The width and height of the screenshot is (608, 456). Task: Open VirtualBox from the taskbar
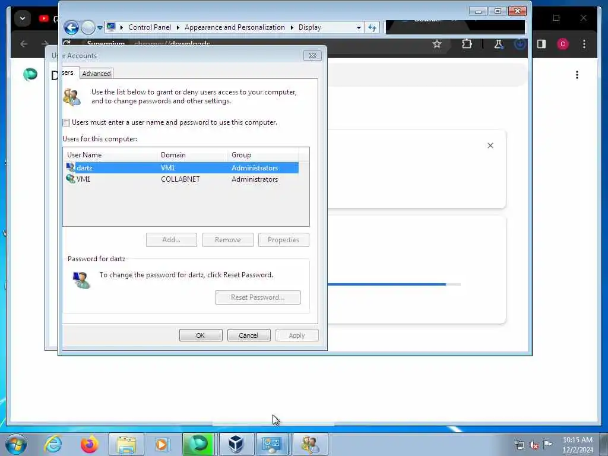(236, 444)
